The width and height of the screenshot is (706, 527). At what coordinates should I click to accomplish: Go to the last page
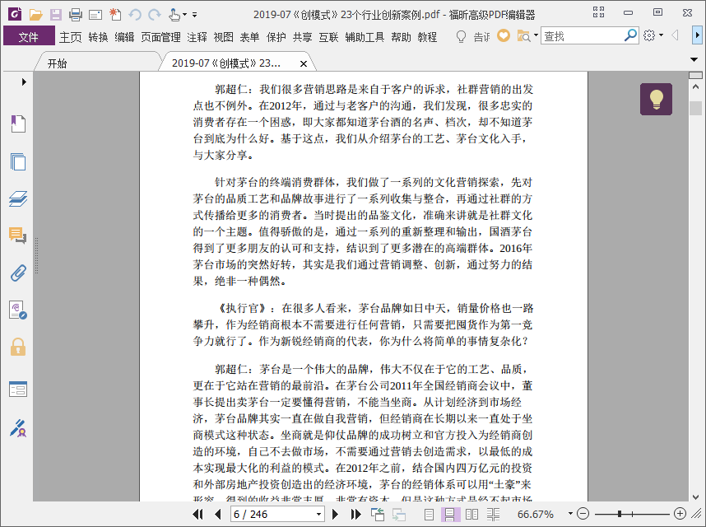point(355,514)
